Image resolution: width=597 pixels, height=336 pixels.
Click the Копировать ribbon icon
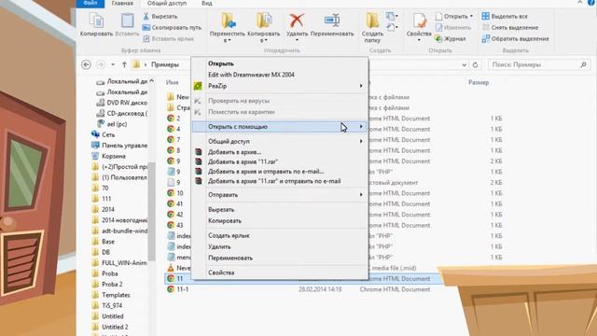point(96,24)
